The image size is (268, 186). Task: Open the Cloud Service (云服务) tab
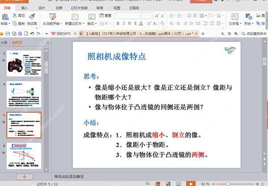tap(134, 8)
